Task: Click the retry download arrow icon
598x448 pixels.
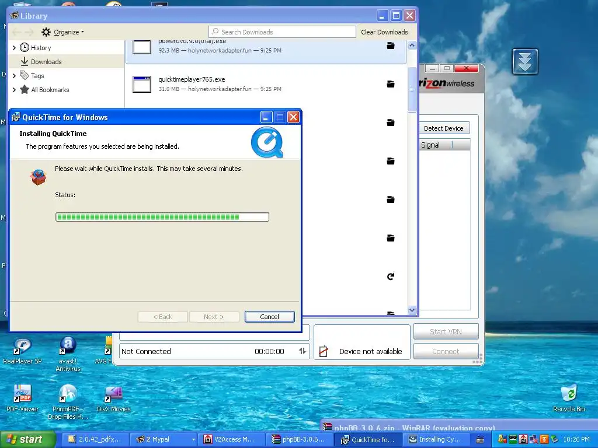Action: click(x=391, y=276)
